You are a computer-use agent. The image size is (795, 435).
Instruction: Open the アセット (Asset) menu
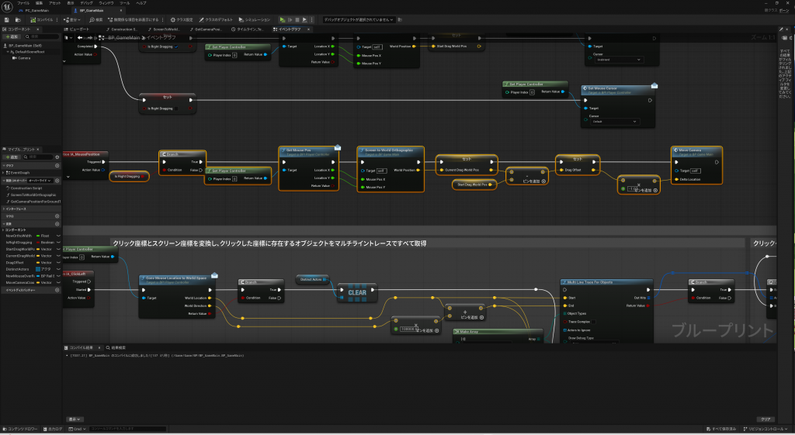point(55,3)
